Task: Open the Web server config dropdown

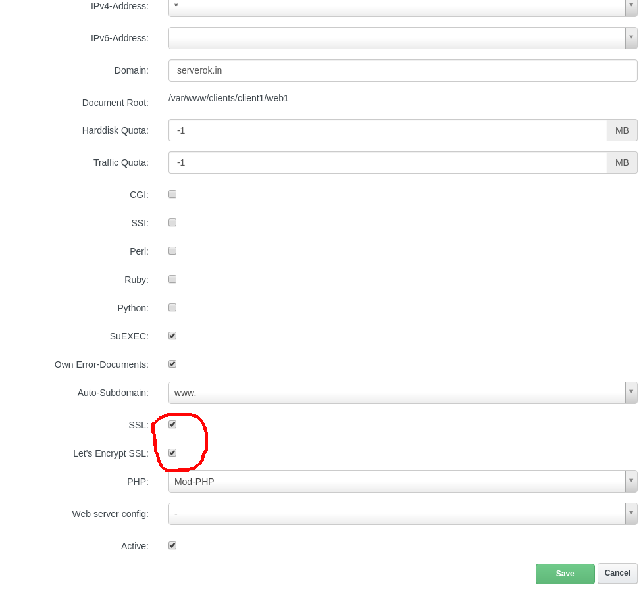Action: click(x=631, y=514)
